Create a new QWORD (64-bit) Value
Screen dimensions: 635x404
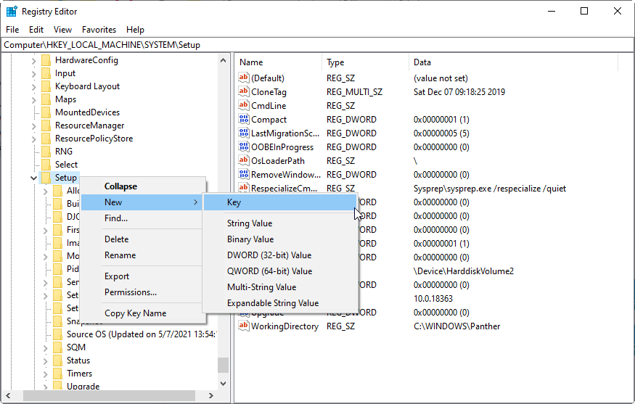click(280, 271)
